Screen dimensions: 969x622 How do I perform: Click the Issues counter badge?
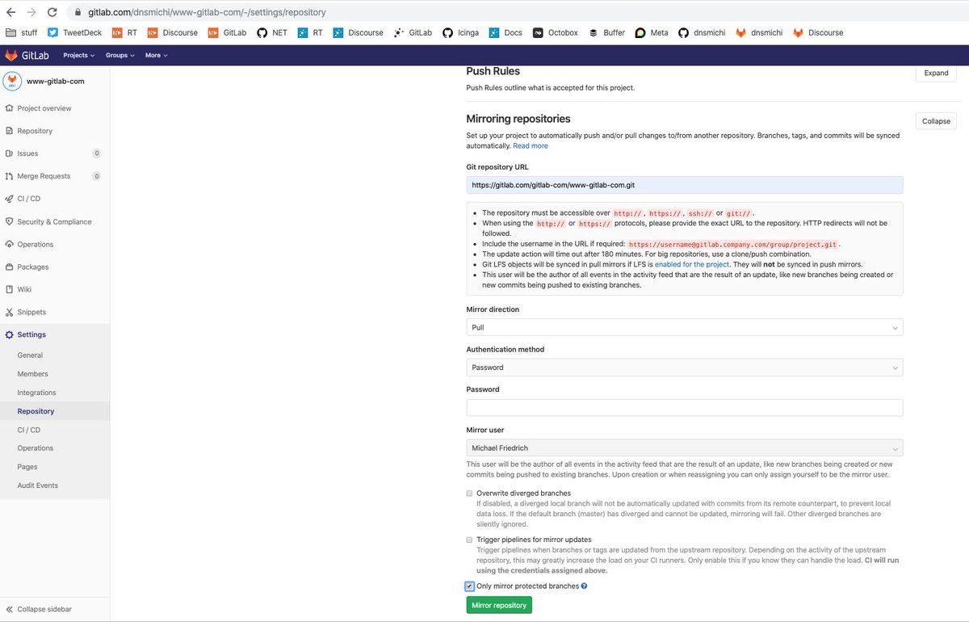97,153
